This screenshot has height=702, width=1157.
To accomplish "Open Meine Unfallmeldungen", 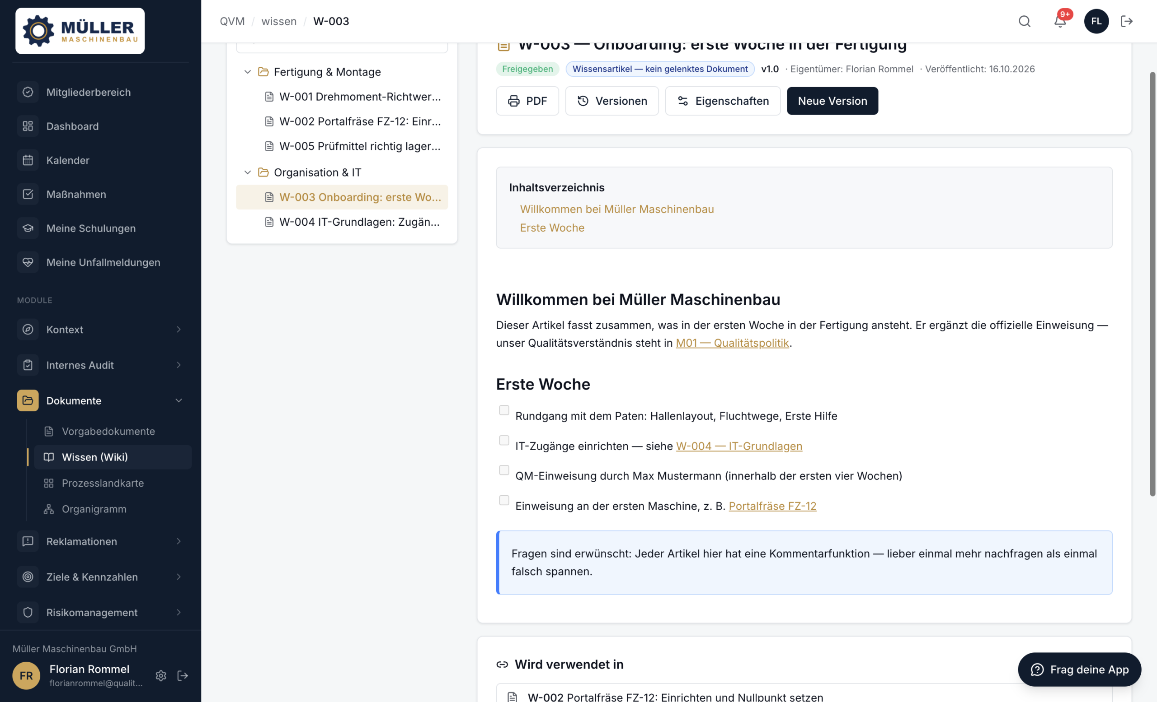I will [x=100, y=262].
